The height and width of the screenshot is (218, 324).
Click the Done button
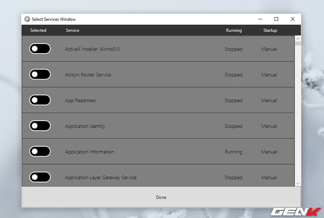pos(161,197)
